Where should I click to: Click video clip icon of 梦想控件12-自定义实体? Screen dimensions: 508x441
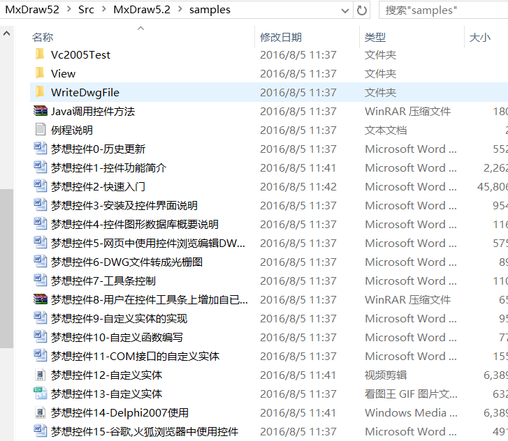pos(41,375)
